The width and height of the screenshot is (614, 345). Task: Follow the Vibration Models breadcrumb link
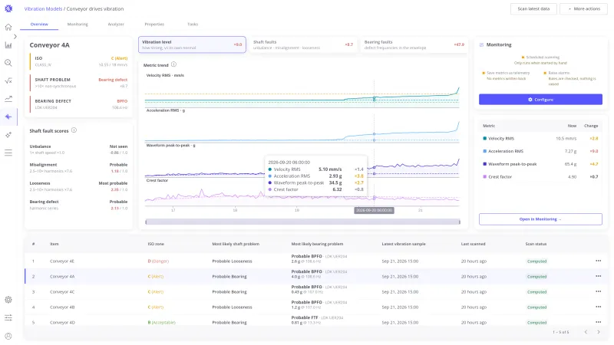[x=43, y=8]
